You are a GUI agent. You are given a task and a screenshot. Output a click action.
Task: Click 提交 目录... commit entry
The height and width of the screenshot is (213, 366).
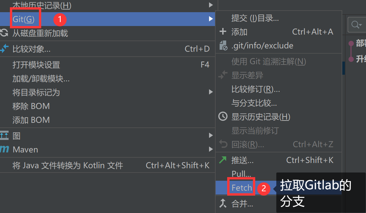coord(255,18)
